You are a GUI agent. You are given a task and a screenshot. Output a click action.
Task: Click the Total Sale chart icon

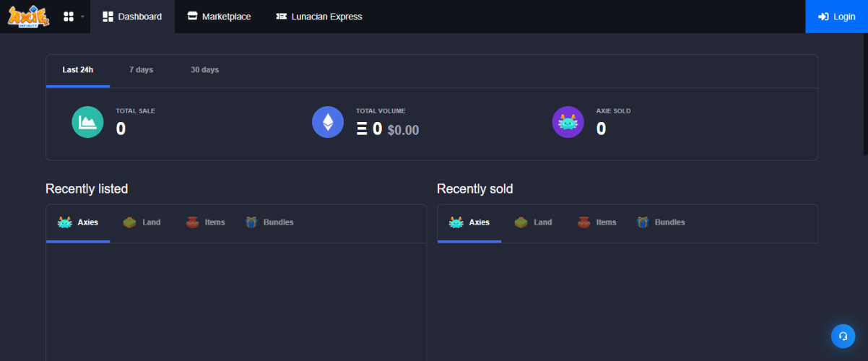(87, 122)
